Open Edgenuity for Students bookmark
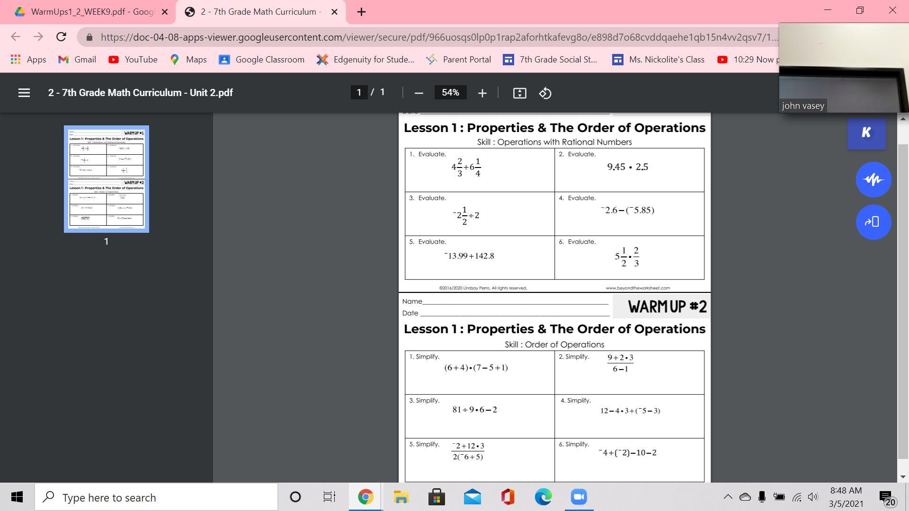909x511 pixels. pos(365,60)
